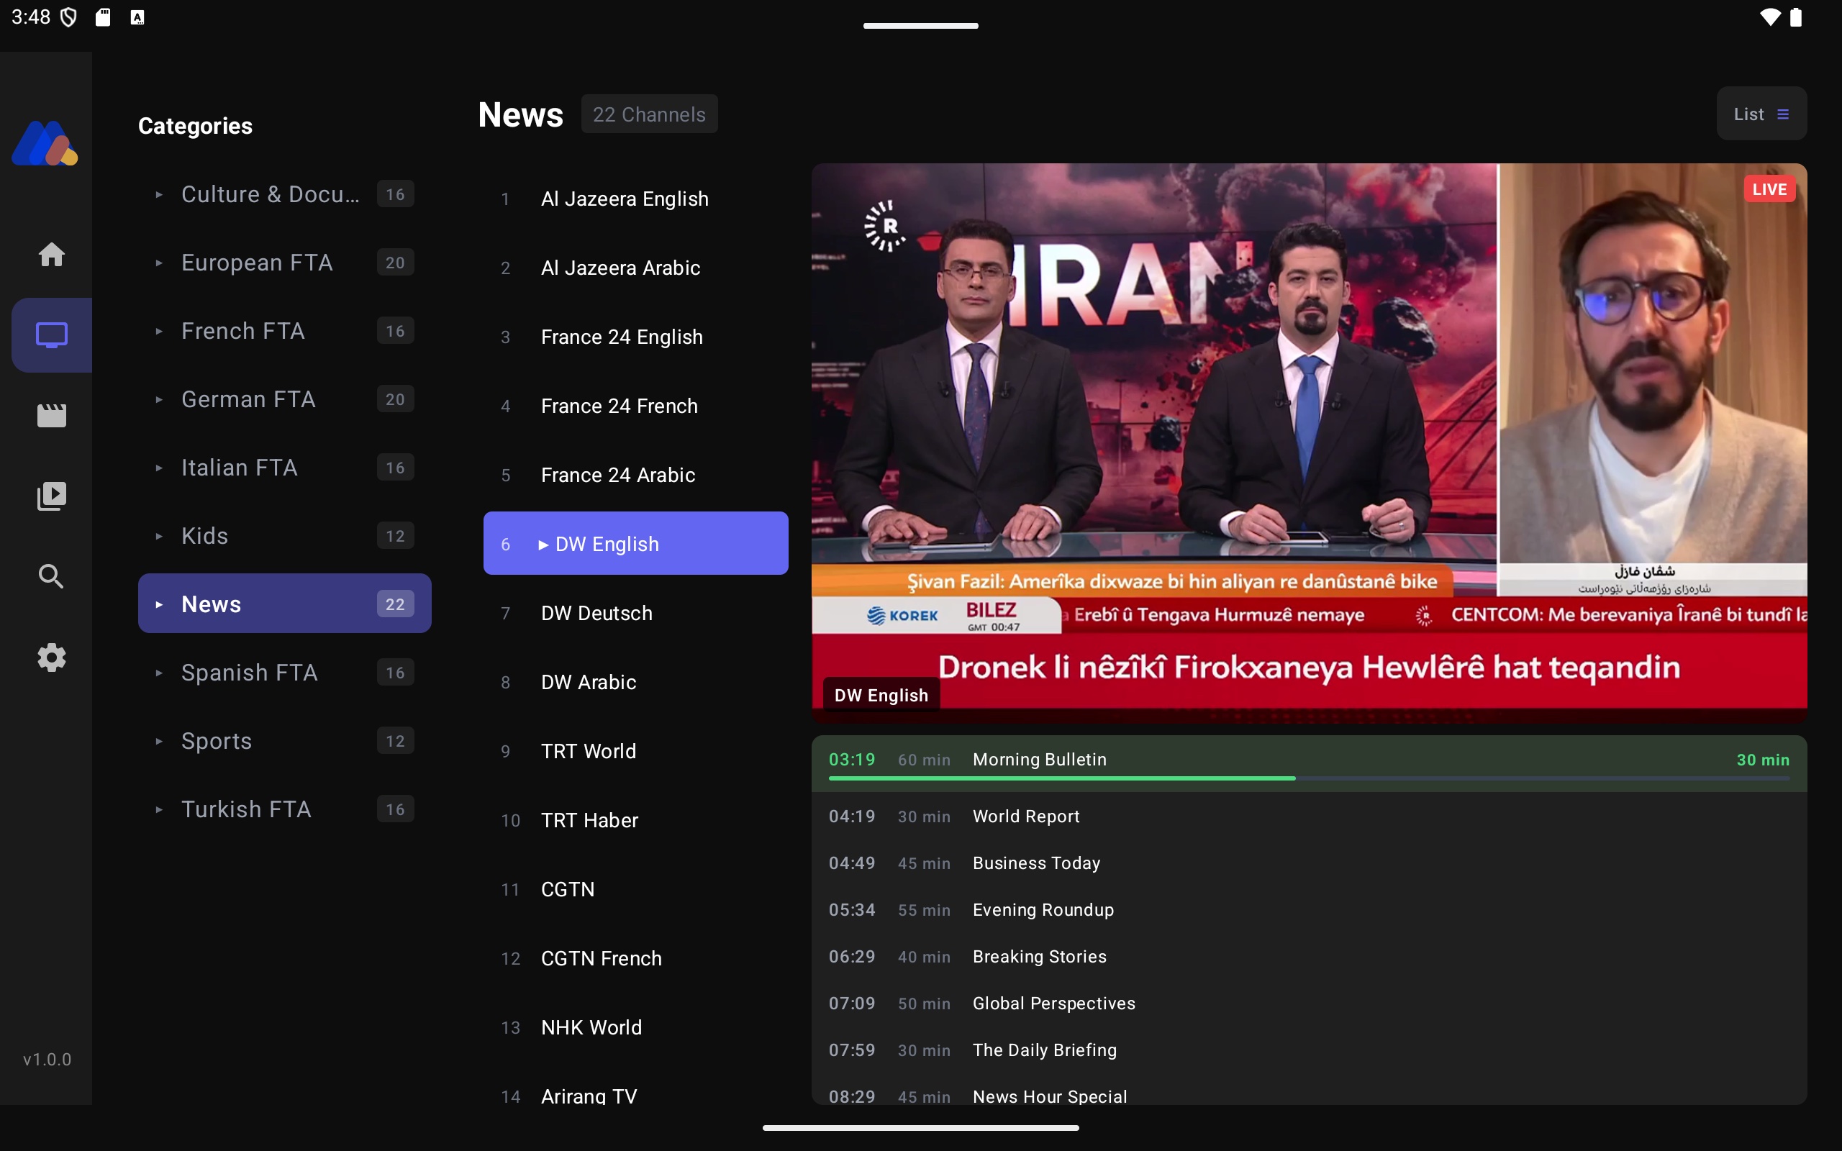The image size is (1842, 1151).
Task: Tune to France 24 French
Action: point(635,406)
